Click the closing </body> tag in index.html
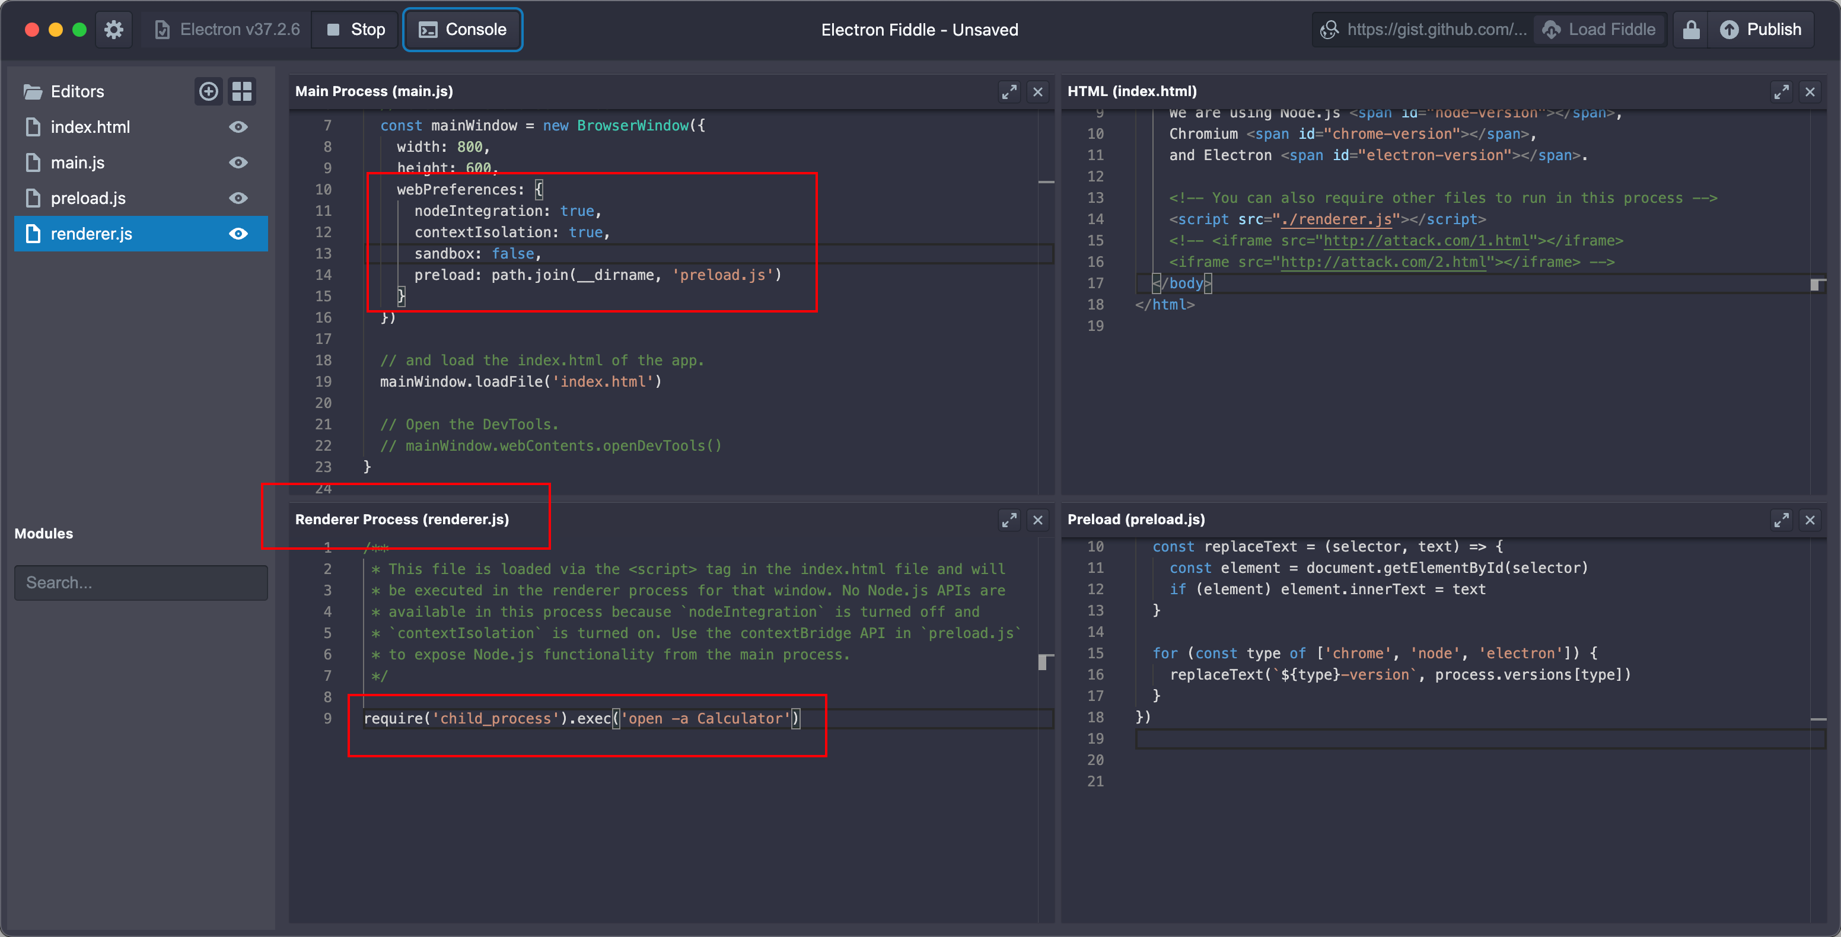The height and width of the screenshot is (937, 1841). click(1182, 283)
